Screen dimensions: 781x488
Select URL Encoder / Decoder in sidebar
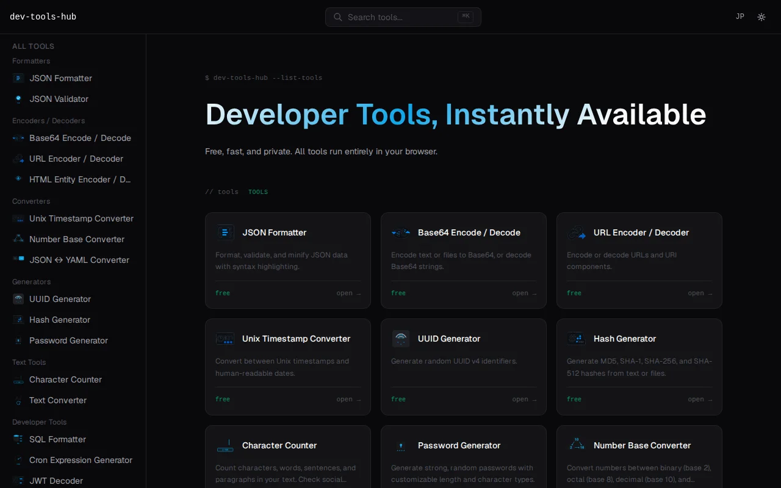tap(73, 159)
